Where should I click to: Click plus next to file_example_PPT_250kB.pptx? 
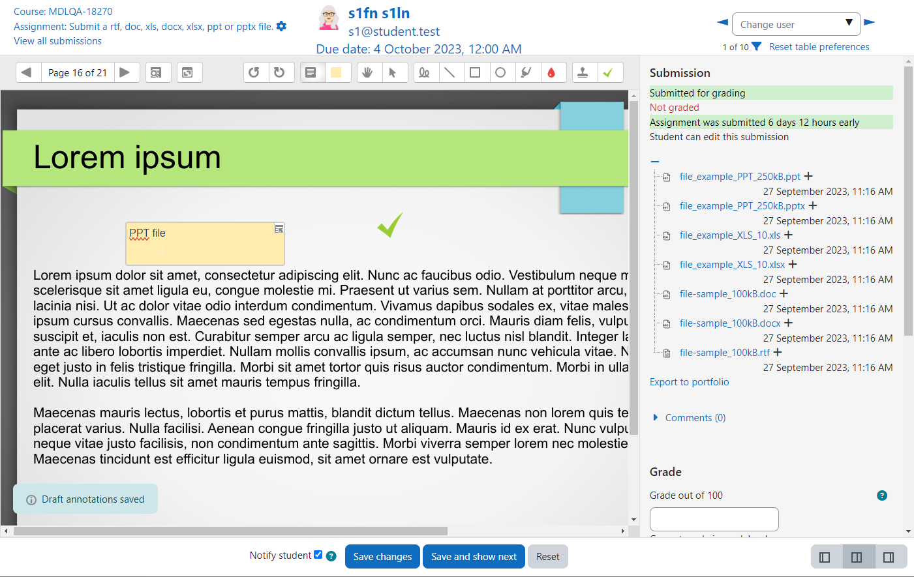813,205
